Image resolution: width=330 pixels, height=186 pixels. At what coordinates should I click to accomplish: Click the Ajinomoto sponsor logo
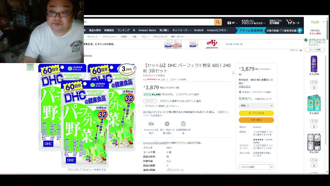click(x=212, y=44)
